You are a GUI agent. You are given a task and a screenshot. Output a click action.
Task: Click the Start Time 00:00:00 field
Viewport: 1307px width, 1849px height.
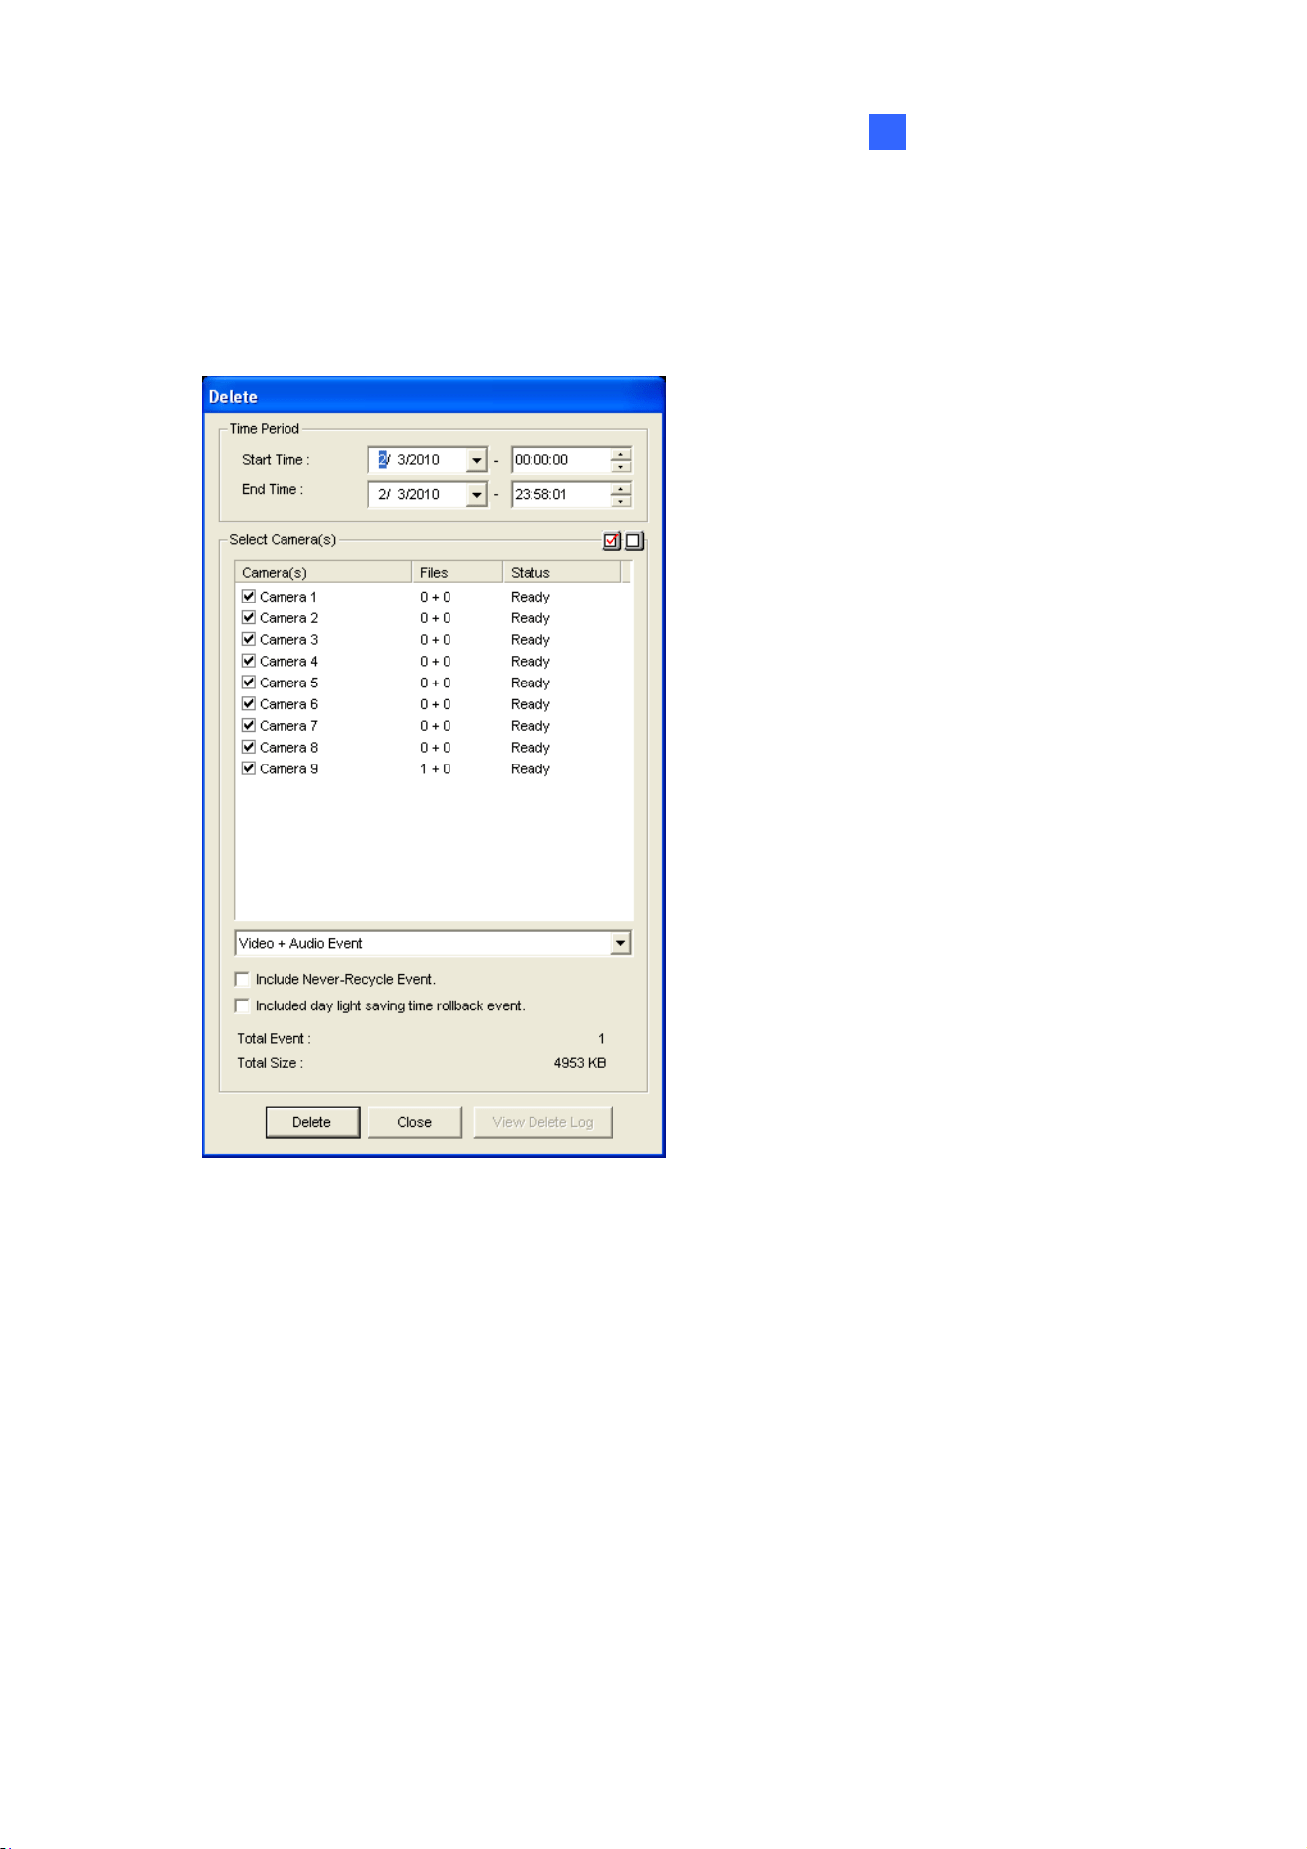pos(560,461)
